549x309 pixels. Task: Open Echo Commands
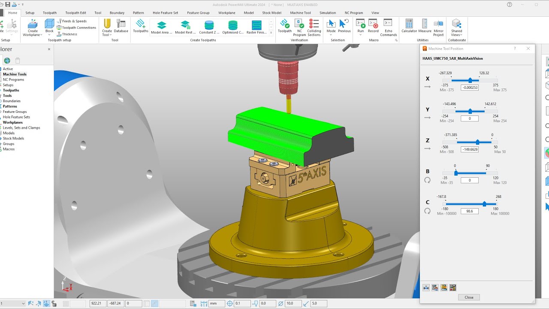tap(388, 27)
